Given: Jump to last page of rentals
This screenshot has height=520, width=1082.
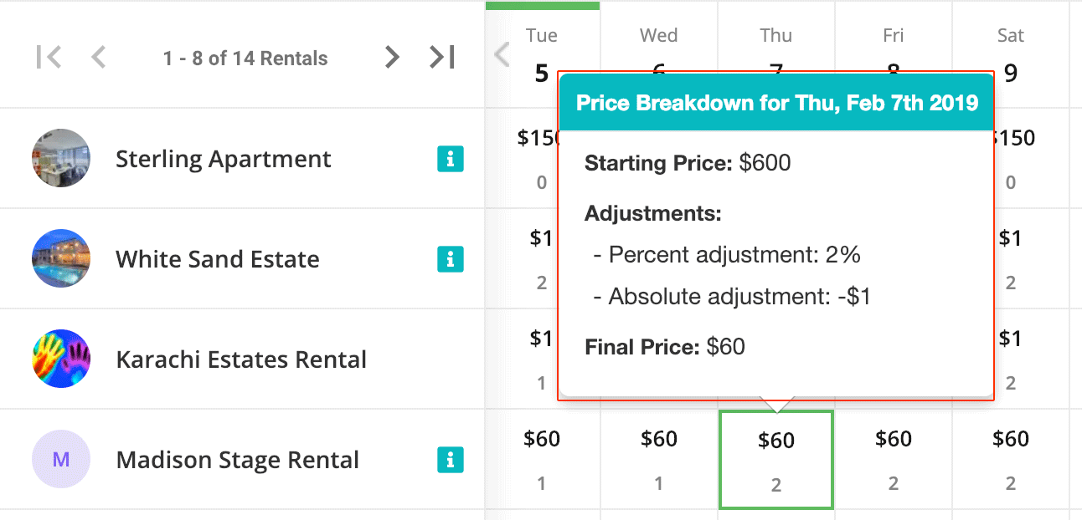Looking at the screenshot, I should [x=441, y=58].
